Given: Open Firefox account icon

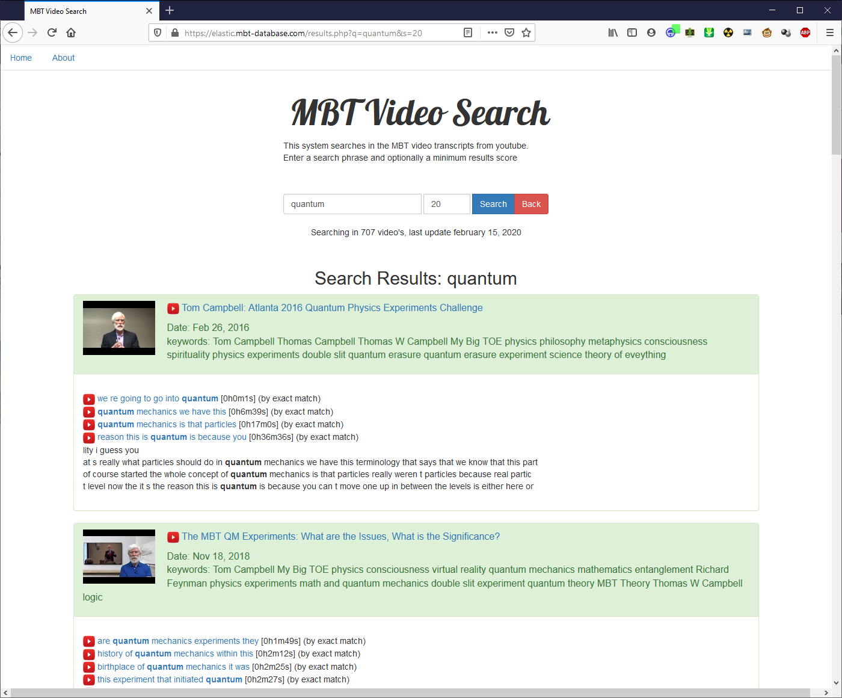Looking at the screenshot, I should [x=651, y=32].
